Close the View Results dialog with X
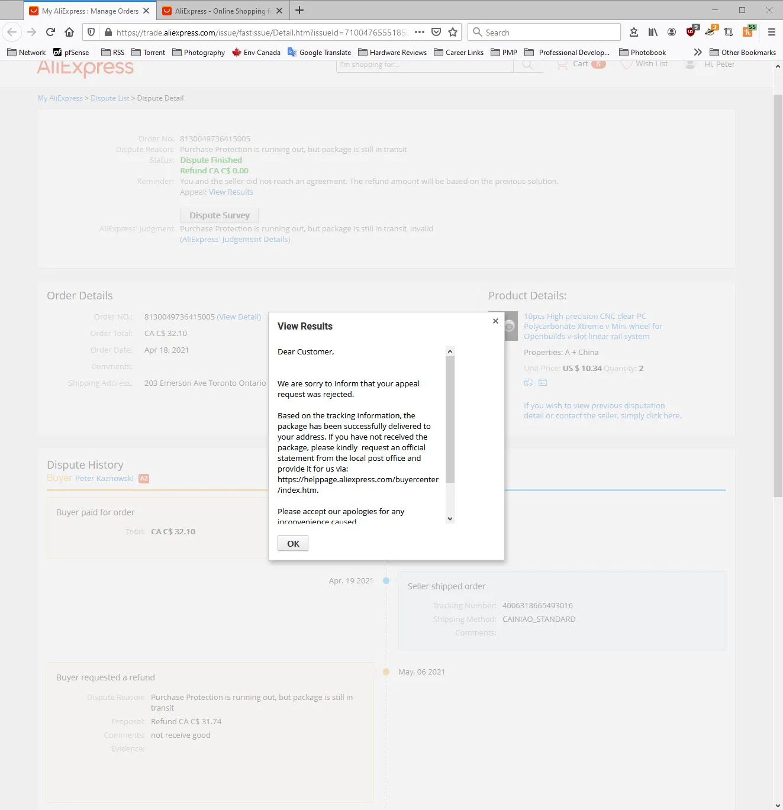This screenshot has width=783, height=810. (495, 321)
